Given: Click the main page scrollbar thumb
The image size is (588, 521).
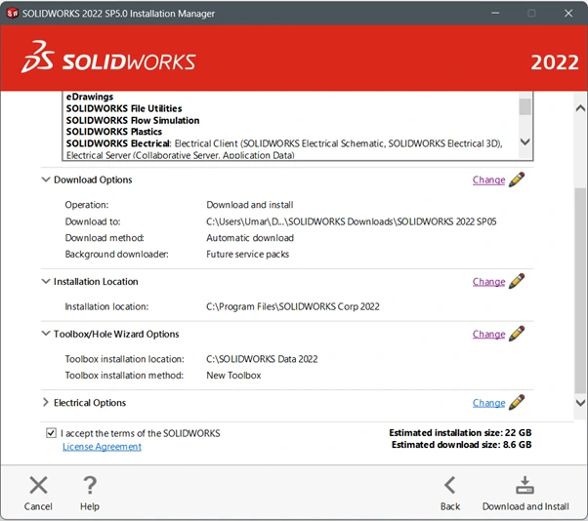Looking at the screenshot, I should pyautogui.click(x=580, y=291).
